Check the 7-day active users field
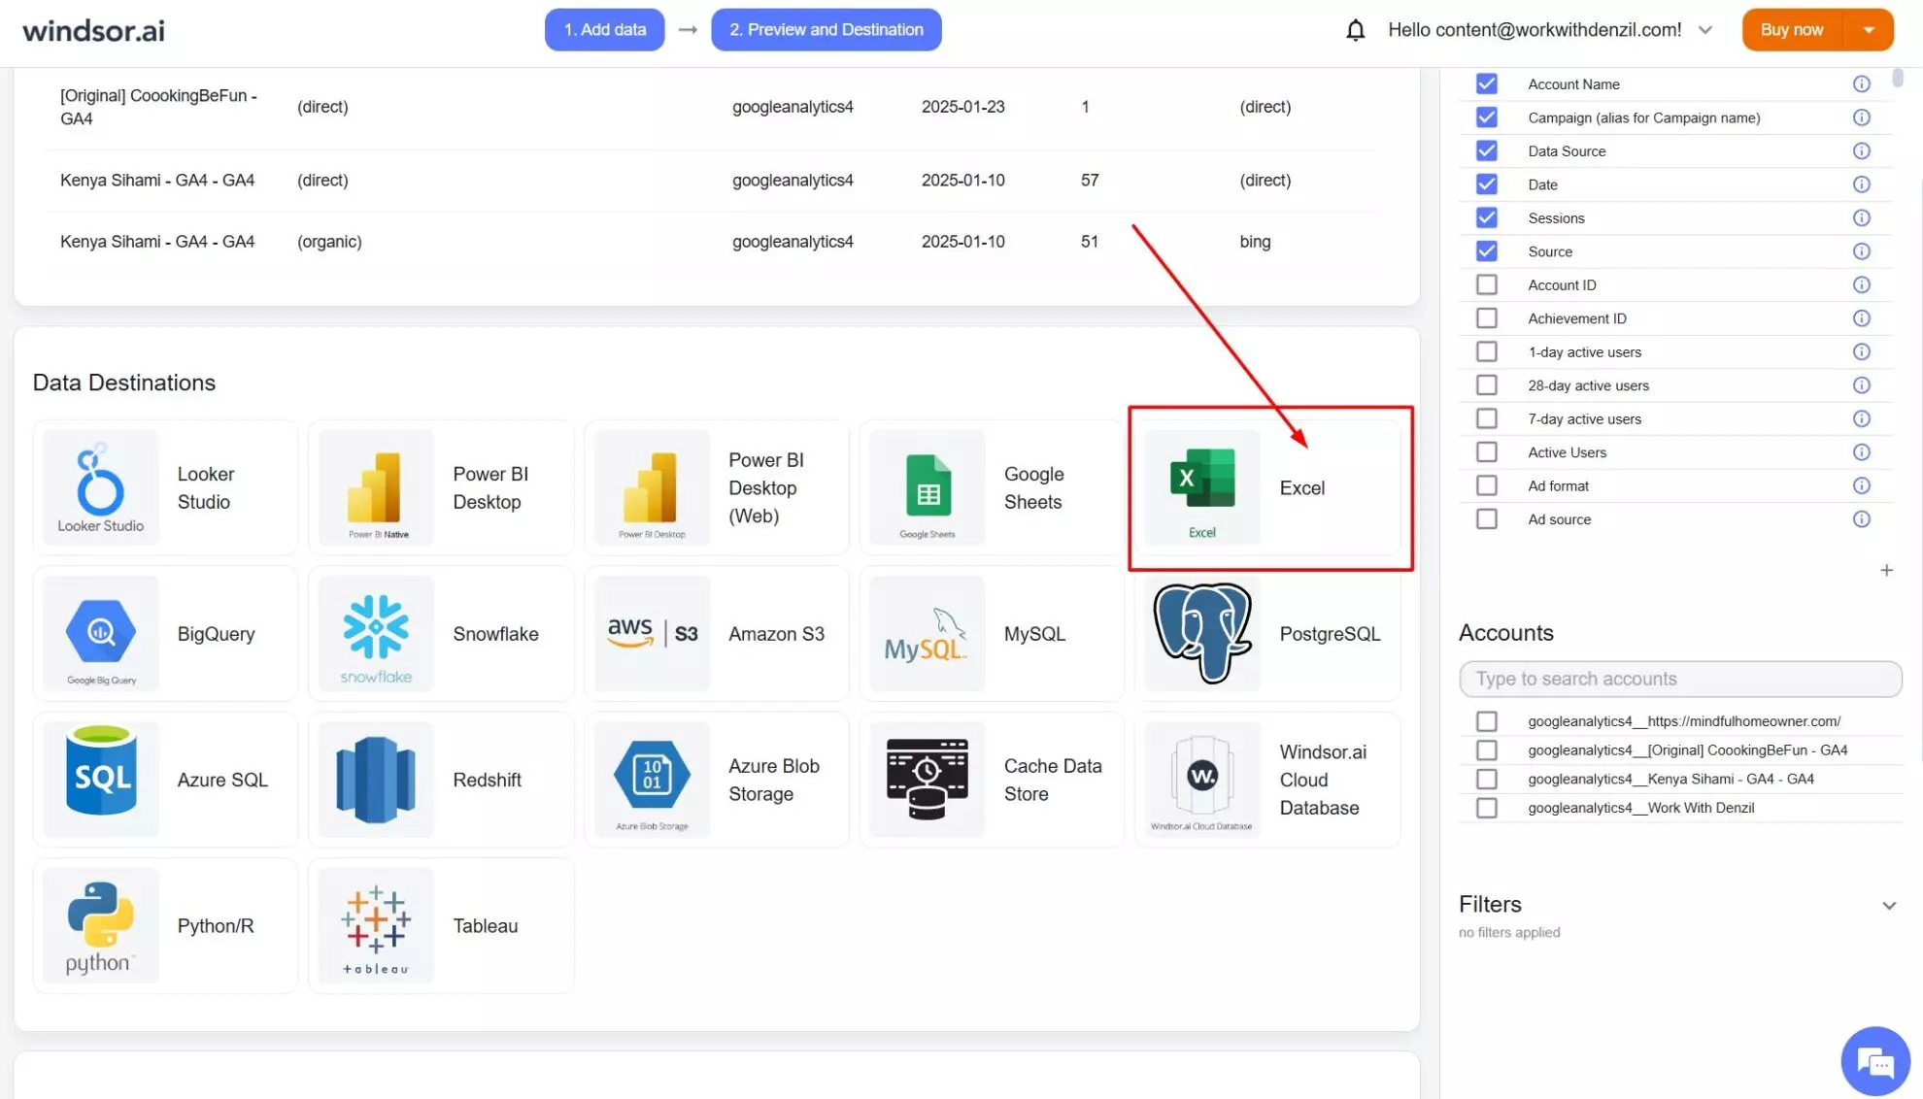Screen dimensions: 1923x1099 pyautogui.click(x=1486, y=418)
